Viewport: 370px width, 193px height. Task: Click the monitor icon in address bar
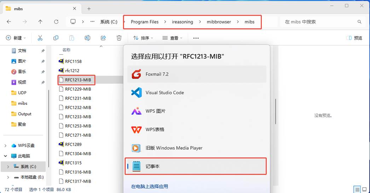(x=73, y=22)
